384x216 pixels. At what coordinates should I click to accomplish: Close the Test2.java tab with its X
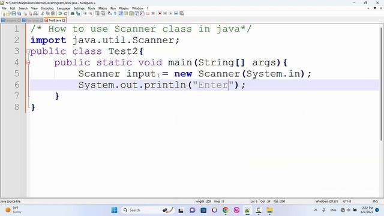(x=64, y=20)
